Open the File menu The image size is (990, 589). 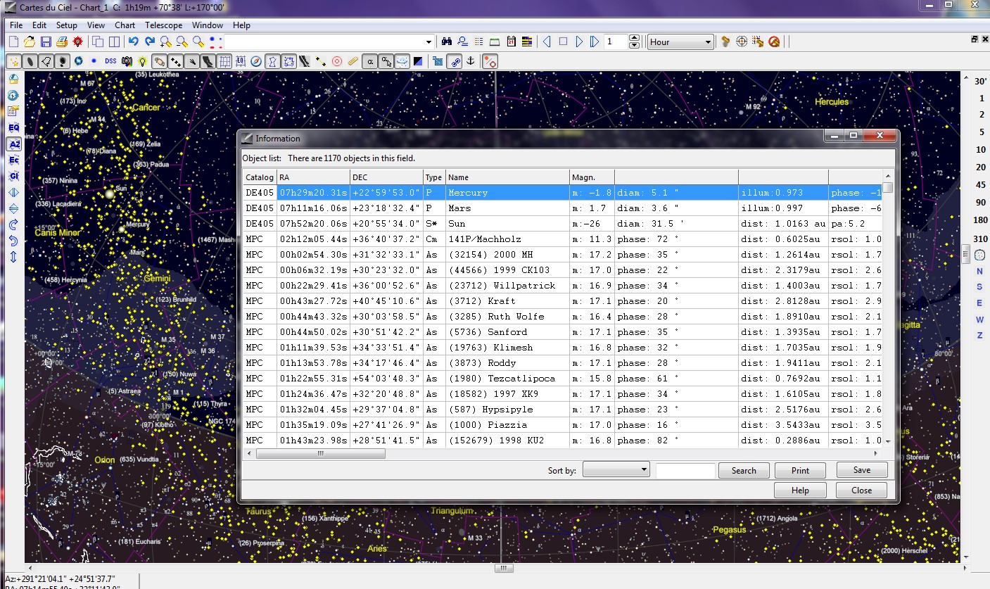[16, 25]
